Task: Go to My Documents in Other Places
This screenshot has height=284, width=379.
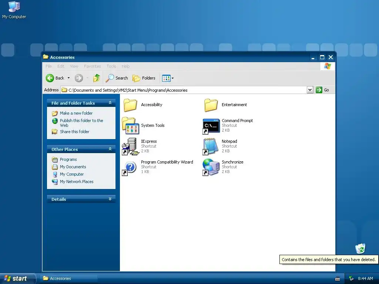Action: [73, 167]
